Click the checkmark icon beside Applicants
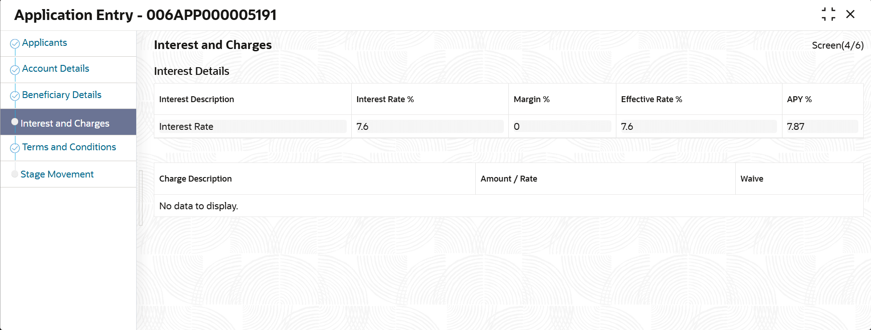Screen dimensions: 871x330 pyautogui.click(x=15, y=44)
